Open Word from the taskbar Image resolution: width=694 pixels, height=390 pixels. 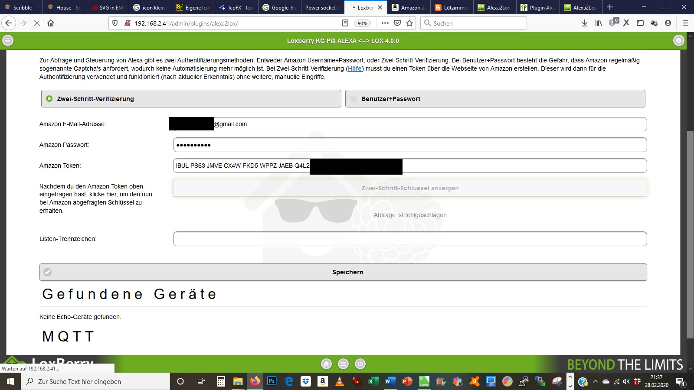pos(390,381)
